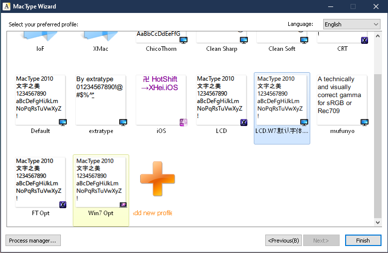Click the purple badge icon on iOS profile

(x=184, y=123)
